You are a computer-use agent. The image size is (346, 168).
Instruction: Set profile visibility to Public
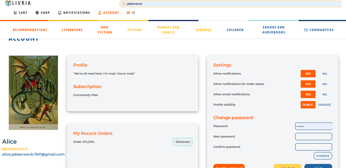tap(308, 105)
